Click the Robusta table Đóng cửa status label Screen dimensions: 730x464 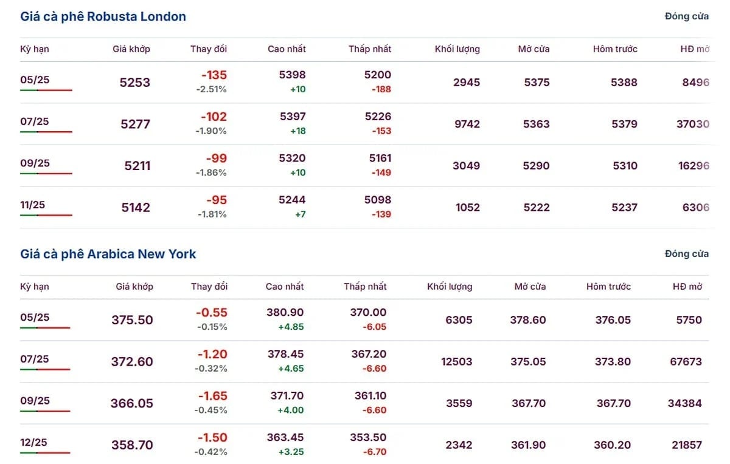click(x=687, y=16)
